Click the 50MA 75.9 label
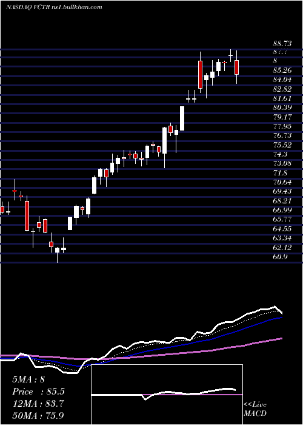The height and width of the screenshot is (425, 303). pos(38,415)
